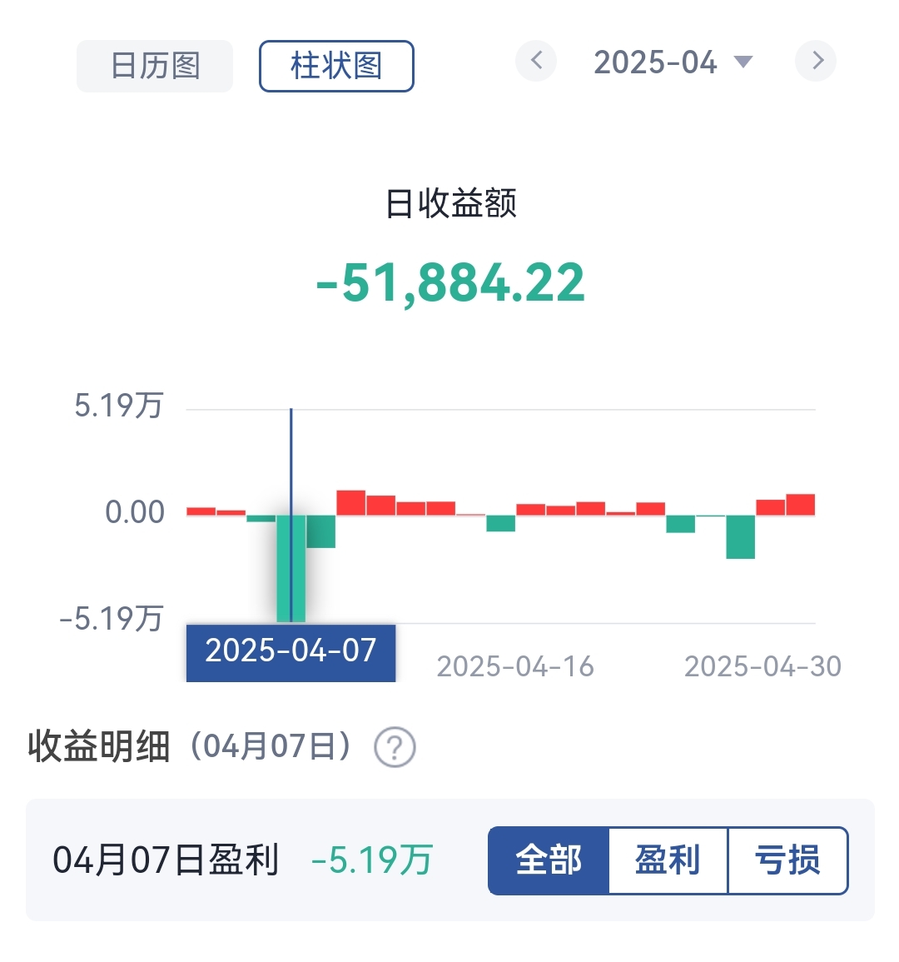
Task: Click the 2025-04-07 date marker label
Action: pyautogui.click(x=291, y=650)
